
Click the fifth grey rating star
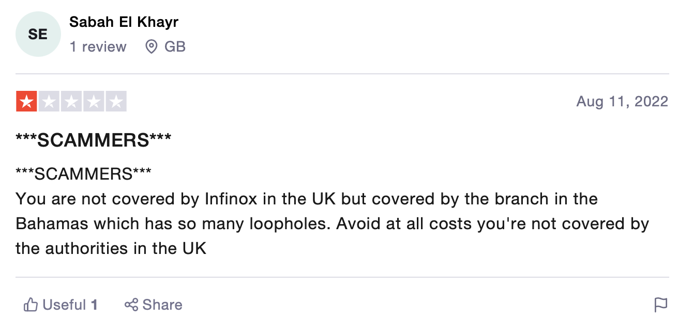[116, 102]
